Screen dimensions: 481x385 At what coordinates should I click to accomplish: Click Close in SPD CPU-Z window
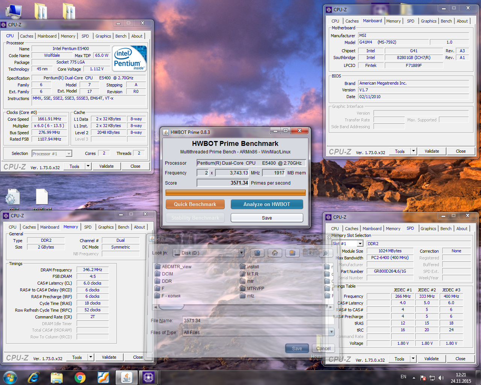[x=460, y=359]
